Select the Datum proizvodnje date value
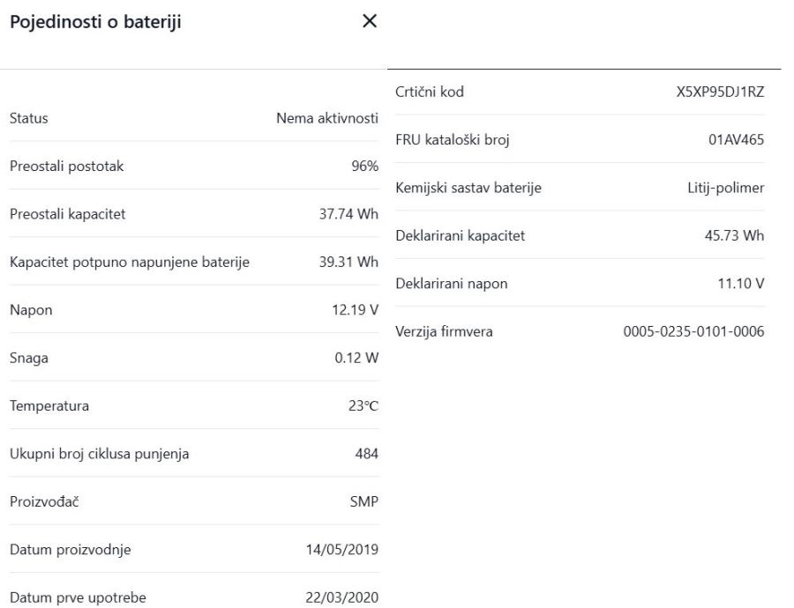 [x=341, y=550]
